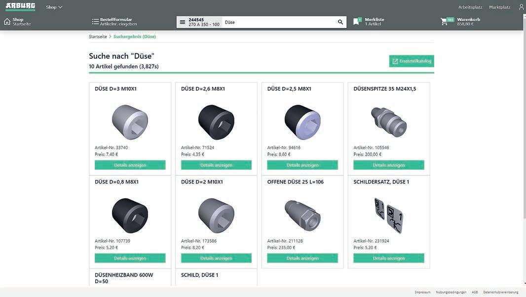Show details for OFFENE DÜSE 25 L=106
526x297 pixels.
point(302,258)
